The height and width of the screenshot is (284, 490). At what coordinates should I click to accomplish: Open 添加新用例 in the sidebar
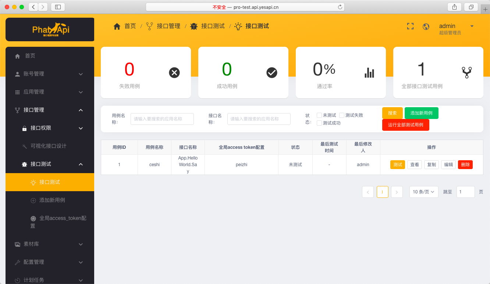point(52,200)
